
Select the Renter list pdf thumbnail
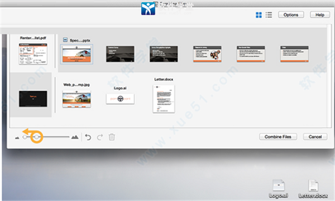pos(33,53)
